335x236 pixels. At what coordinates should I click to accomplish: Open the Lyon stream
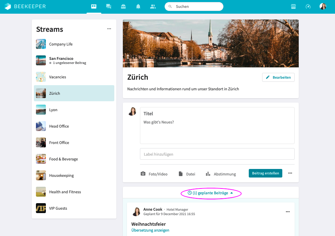pyautogui.click(x=74, y=109)
